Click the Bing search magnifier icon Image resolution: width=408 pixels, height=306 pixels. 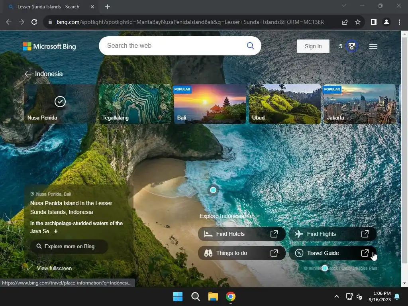[250, 46]
